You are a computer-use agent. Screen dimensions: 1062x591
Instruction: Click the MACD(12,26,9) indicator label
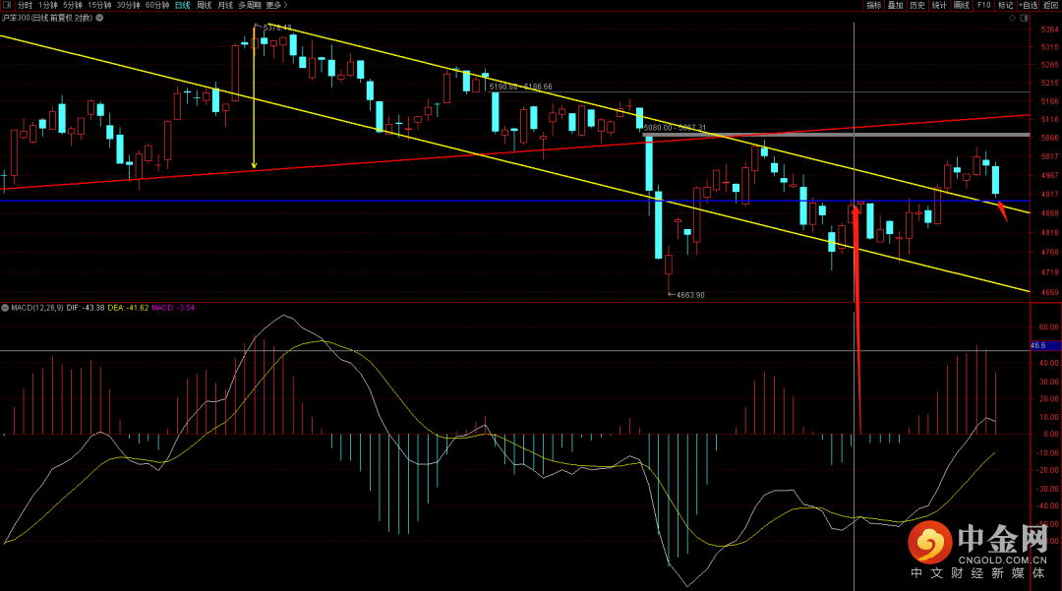click(37, 308)
